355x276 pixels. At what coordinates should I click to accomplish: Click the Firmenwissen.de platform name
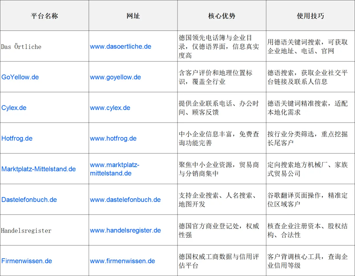[27, 261]
